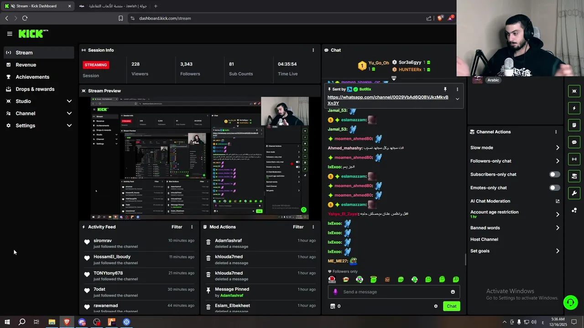Click the lightning bolt icon in right sidebar
Viewport: 584px width, 328px height.
[x=574, y=108]
